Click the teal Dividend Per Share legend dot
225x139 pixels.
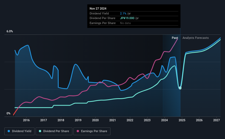(x=40, y=131)
